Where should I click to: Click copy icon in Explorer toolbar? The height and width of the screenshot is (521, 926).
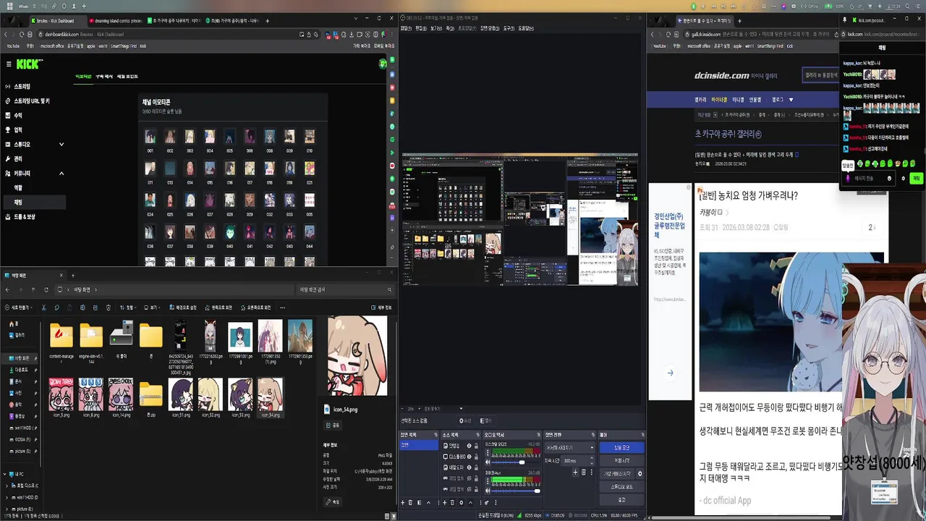[57, 308]
